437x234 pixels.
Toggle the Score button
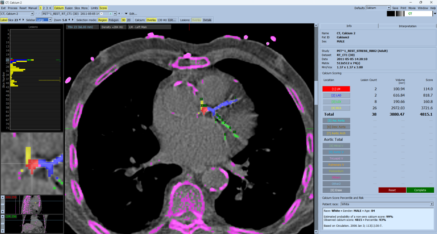tap(103, 8)
